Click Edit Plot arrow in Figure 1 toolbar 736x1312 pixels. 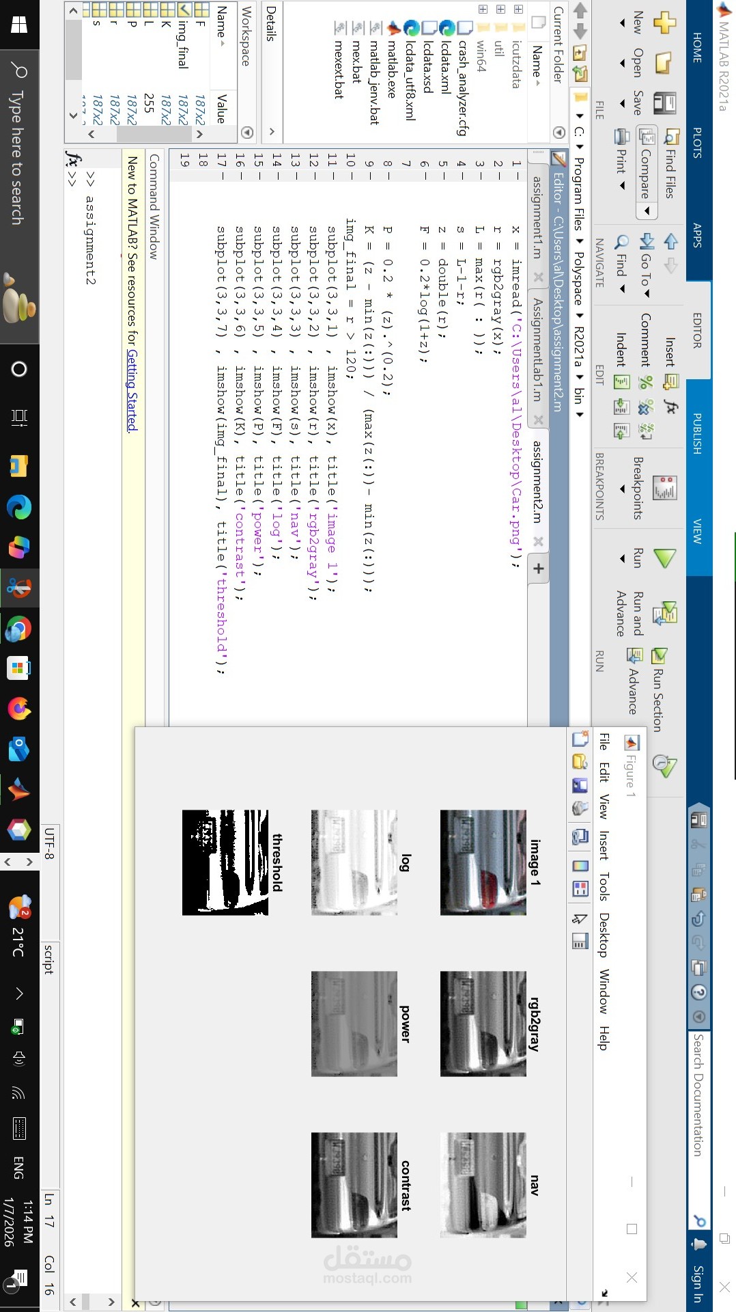[580, 918]
